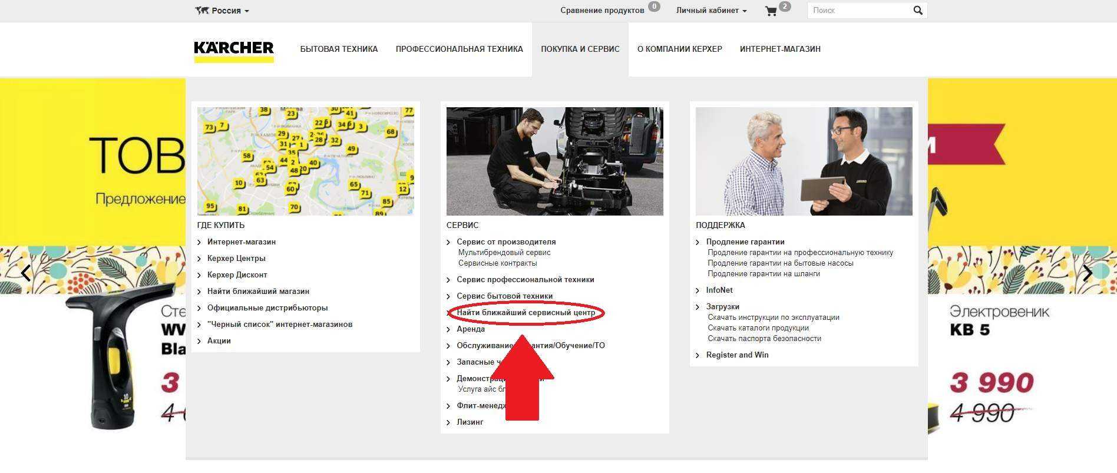
Task: Focus the Поиск search field
Action: pos(858,11)
